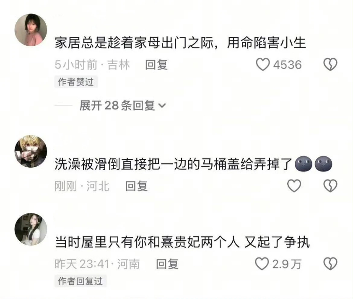Image resolution: width=353 pixels, height=299 pixels.
Task: Tap the 作者回复过 tag
Action: 80,281
